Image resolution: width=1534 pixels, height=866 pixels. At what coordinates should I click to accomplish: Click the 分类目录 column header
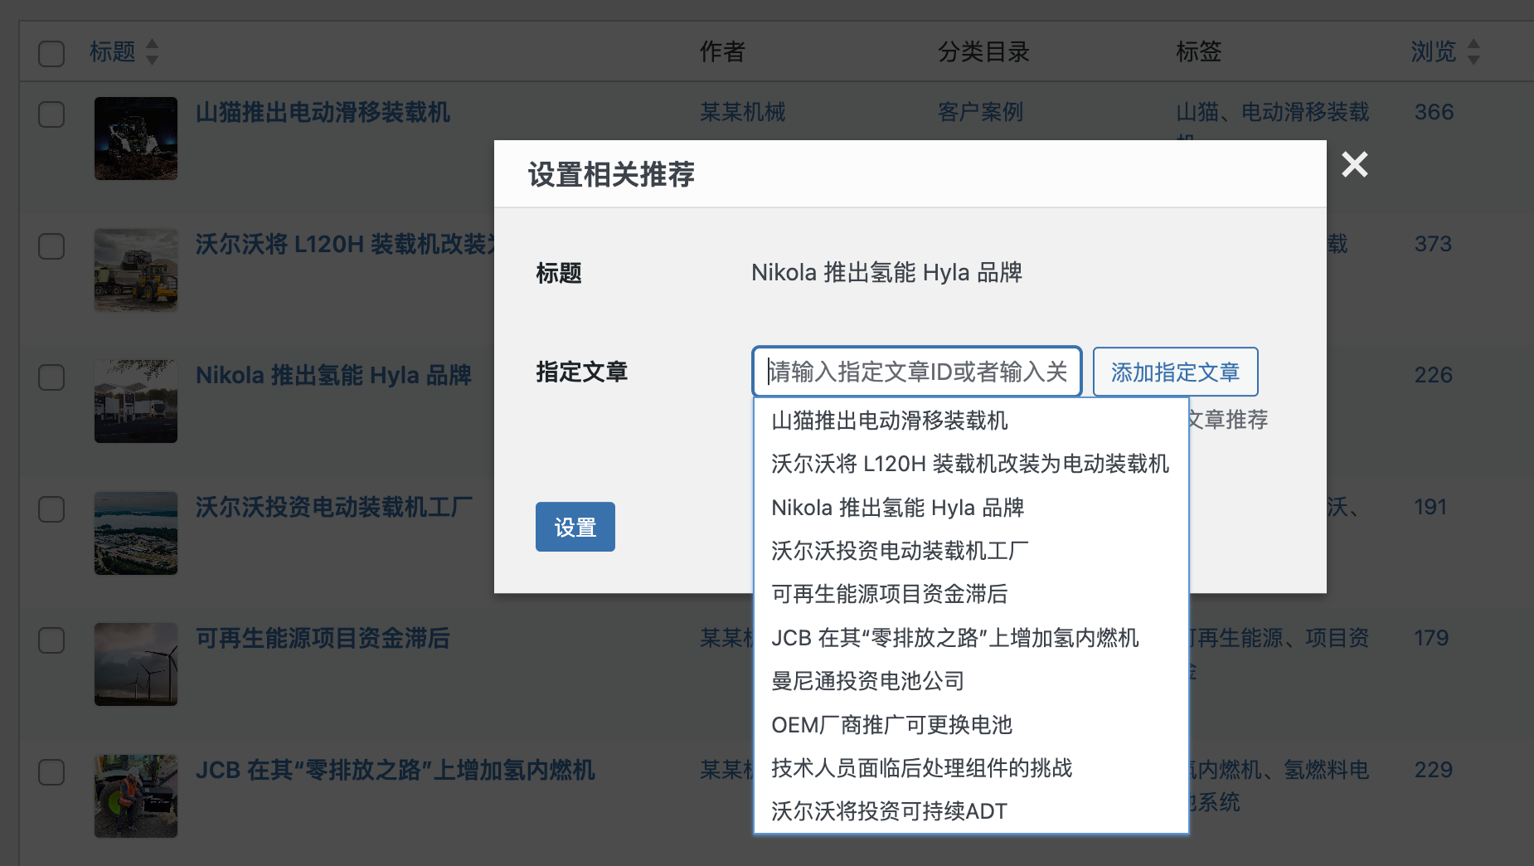point(983,51)
